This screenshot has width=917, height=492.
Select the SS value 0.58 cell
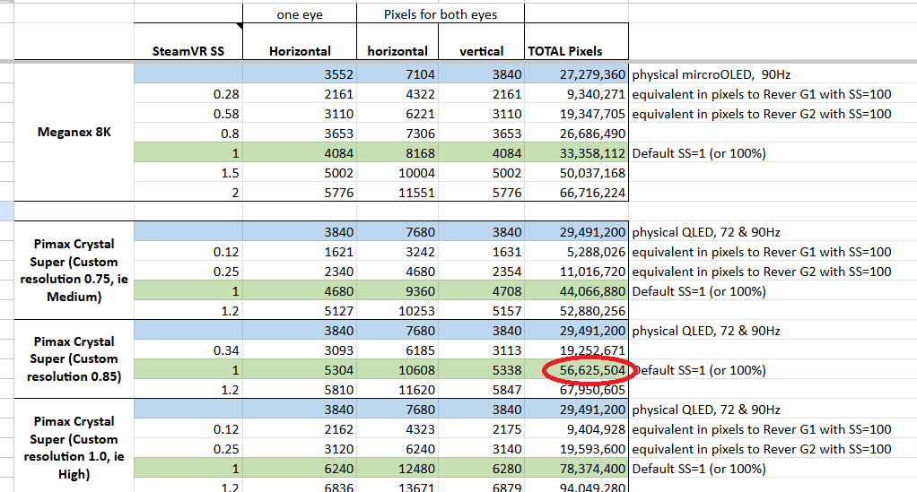tap(188, 113)
